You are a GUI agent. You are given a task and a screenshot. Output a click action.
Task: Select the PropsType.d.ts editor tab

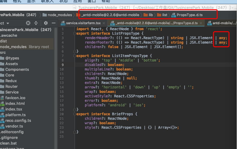tap(156, 23)
